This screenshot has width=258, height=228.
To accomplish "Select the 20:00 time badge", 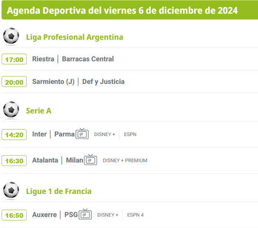I will 14,82.
